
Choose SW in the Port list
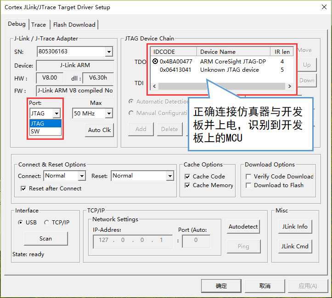tap(45, 131)
